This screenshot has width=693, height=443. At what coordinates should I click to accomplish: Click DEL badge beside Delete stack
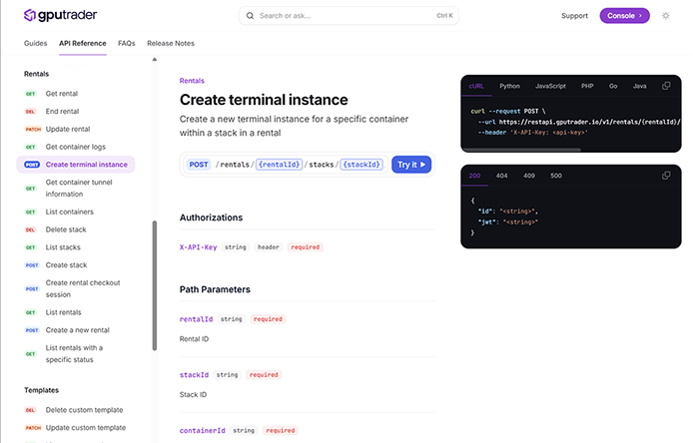[x=30, y=229]
